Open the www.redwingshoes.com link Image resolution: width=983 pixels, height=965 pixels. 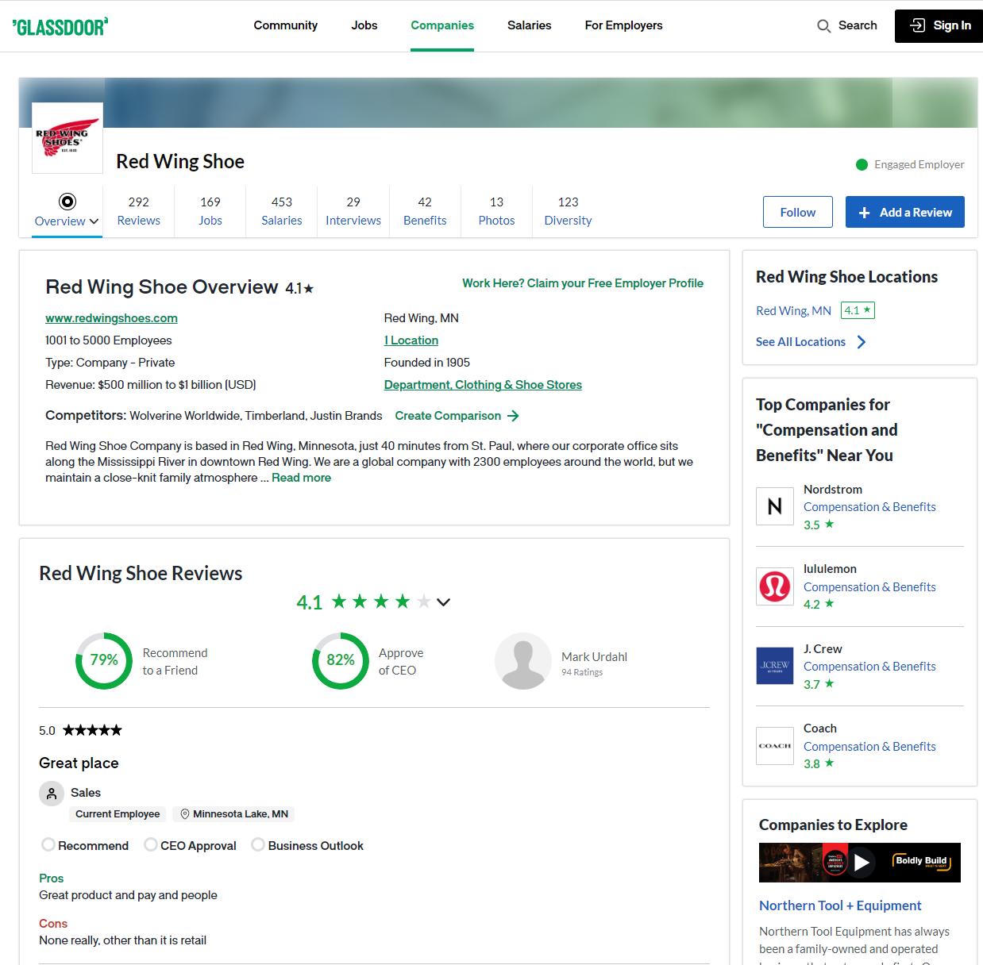pyautogui.click(x=111, y=318)
